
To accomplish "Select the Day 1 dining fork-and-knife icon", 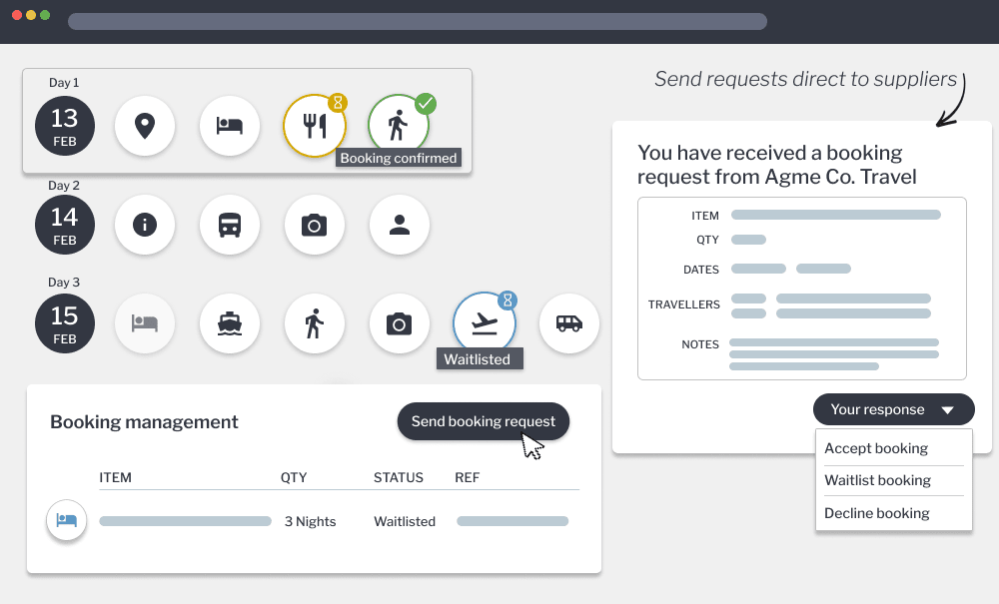I will (x=315, y=127).
